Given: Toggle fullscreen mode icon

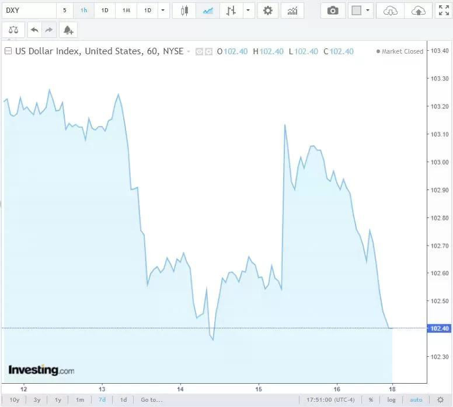Looking at the screenshot, I should pyautogui.click(x=444, y=10).
